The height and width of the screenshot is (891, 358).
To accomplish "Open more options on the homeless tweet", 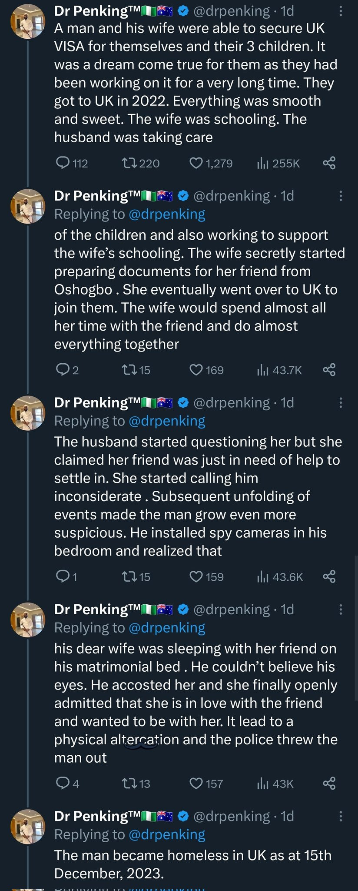I will pos(341,816).
